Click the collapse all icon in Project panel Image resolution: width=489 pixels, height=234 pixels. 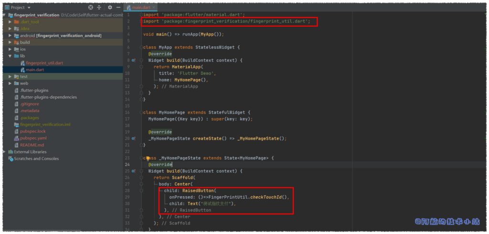[99, 8]
